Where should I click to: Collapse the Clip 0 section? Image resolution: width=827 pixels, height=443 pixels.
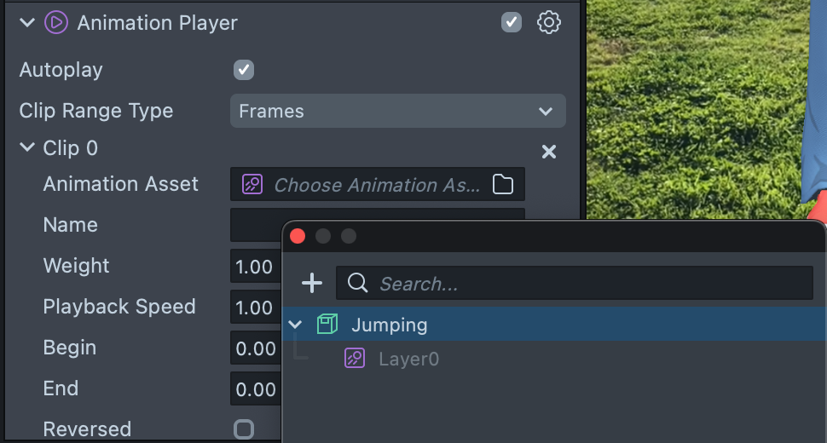tap(27, 147)
